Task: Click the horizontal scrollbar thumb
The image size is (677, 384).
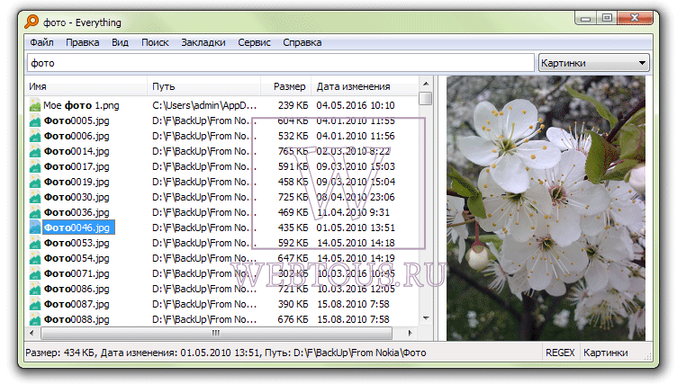Action: pyautogui.click(x=216, y=333)
